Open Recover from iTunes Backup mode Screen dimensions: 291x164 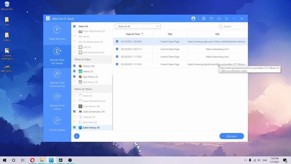(57, 79)
